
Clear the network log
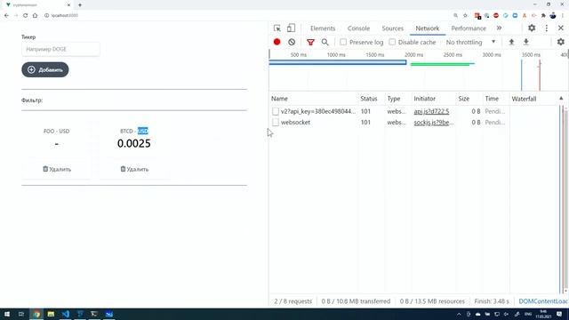coord(292,42)
